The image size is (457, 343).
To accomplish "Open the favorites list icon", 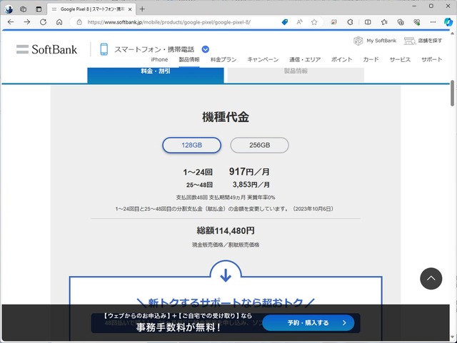I will click(x=384, y=22).
